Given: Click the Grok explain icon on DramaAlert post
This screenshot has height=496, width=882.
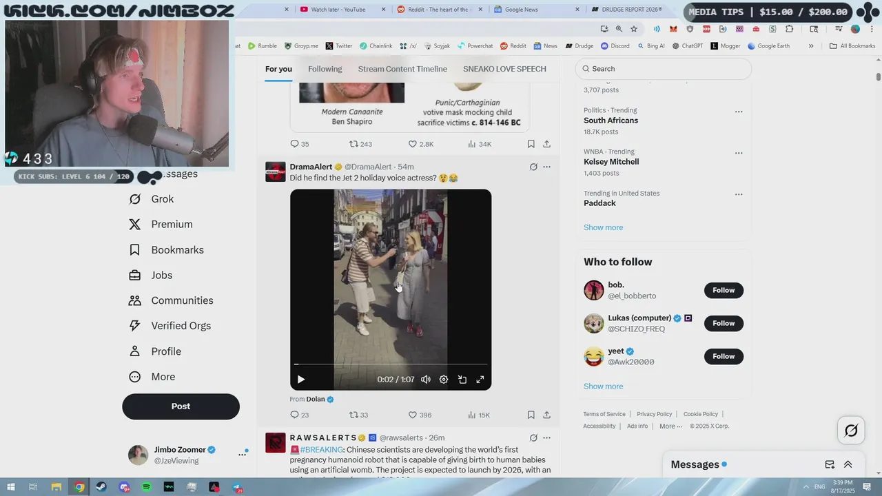Looking at the screenshot, I should 533,167.
